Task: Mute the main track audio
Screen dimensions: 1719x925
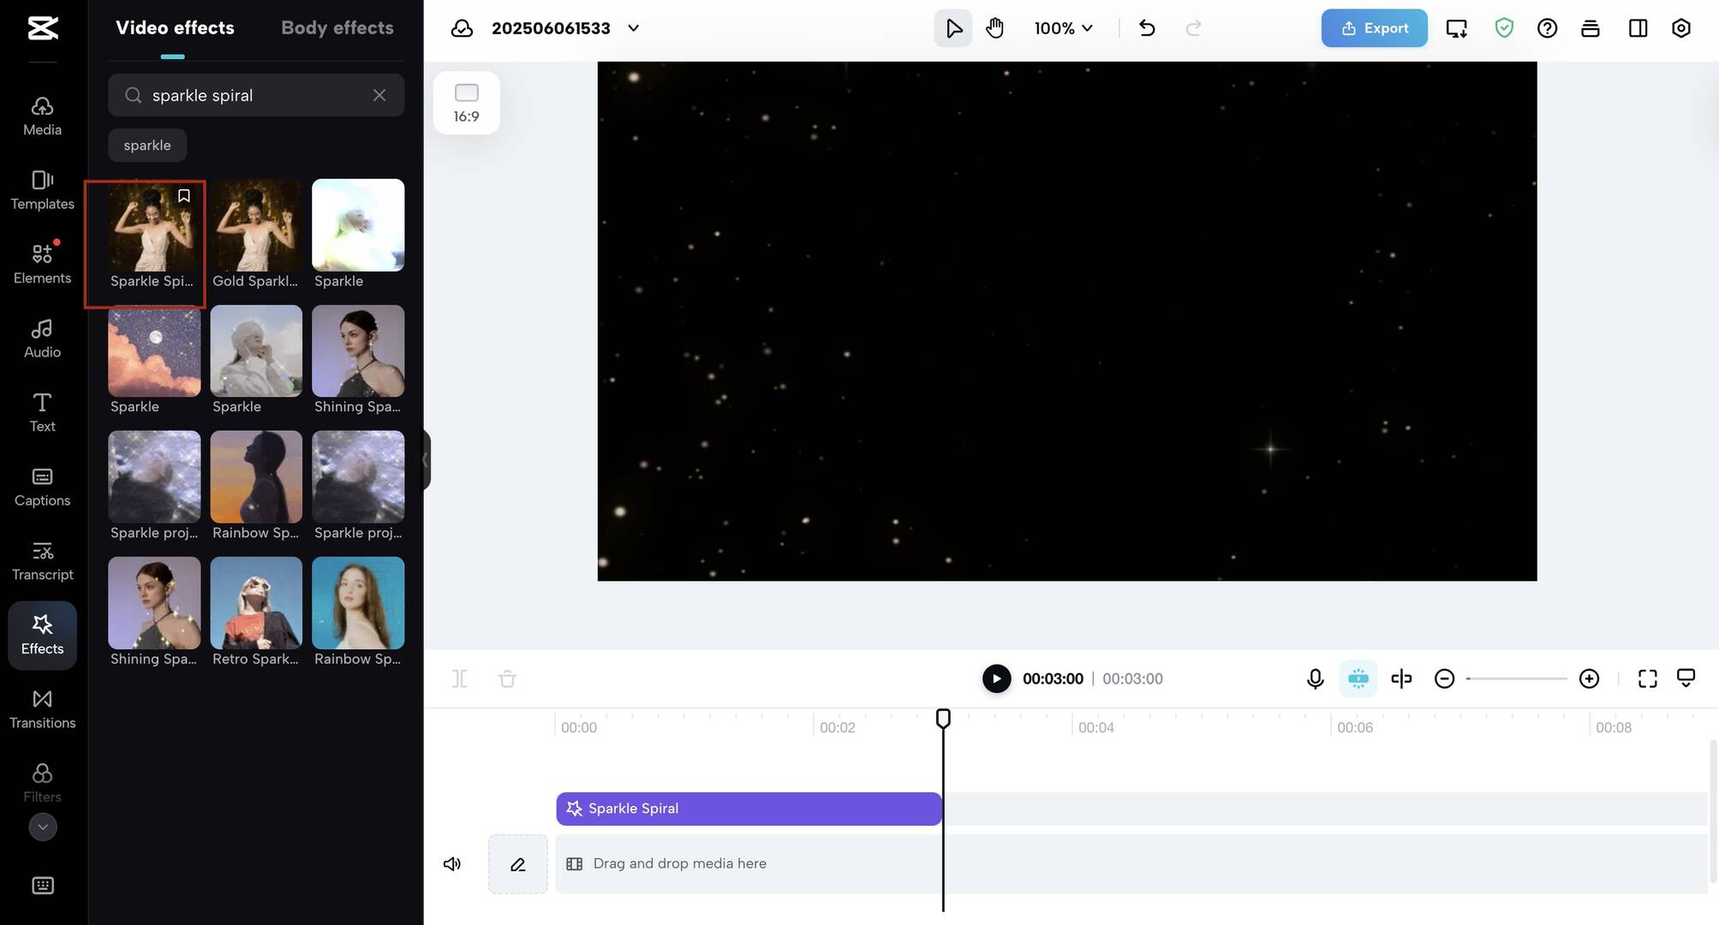Action: (x=452, y=864)
